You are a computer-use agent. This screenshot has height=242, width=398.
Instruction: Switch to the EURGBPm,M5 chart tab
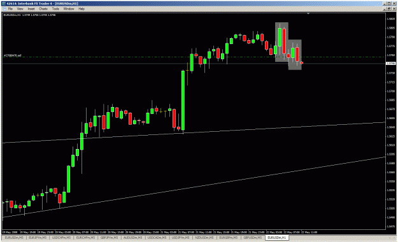(229, 238)
